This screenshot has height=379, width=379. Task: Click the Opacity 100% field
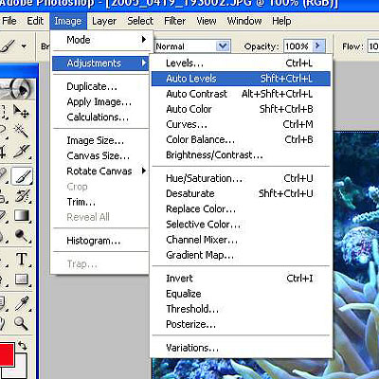[x=298, y=46]
